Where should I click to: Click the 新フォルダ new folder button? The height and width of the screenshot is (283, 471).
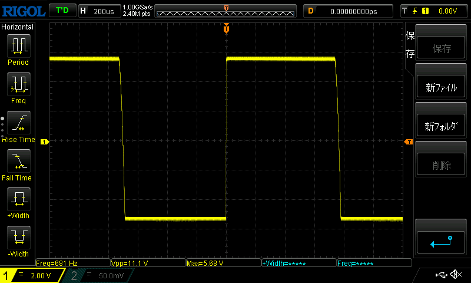click(441, 126)
